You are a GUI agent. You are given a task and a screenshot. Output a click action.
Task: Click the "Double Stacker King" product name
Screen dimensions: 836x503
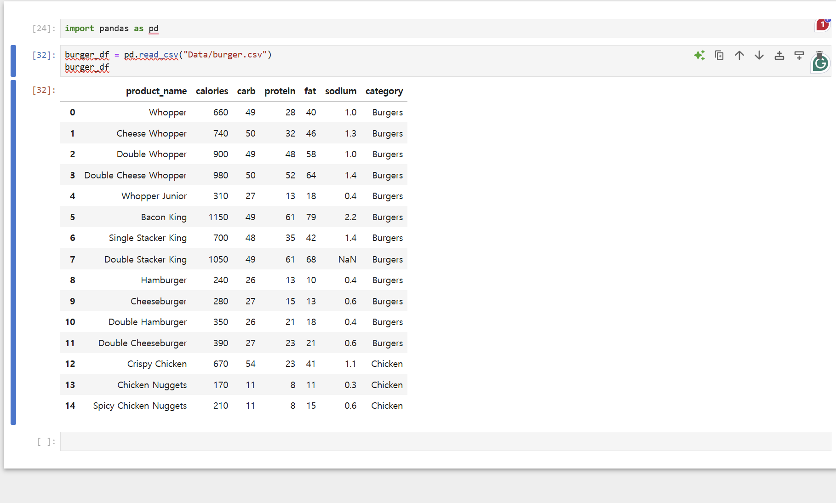coord(145,259)
